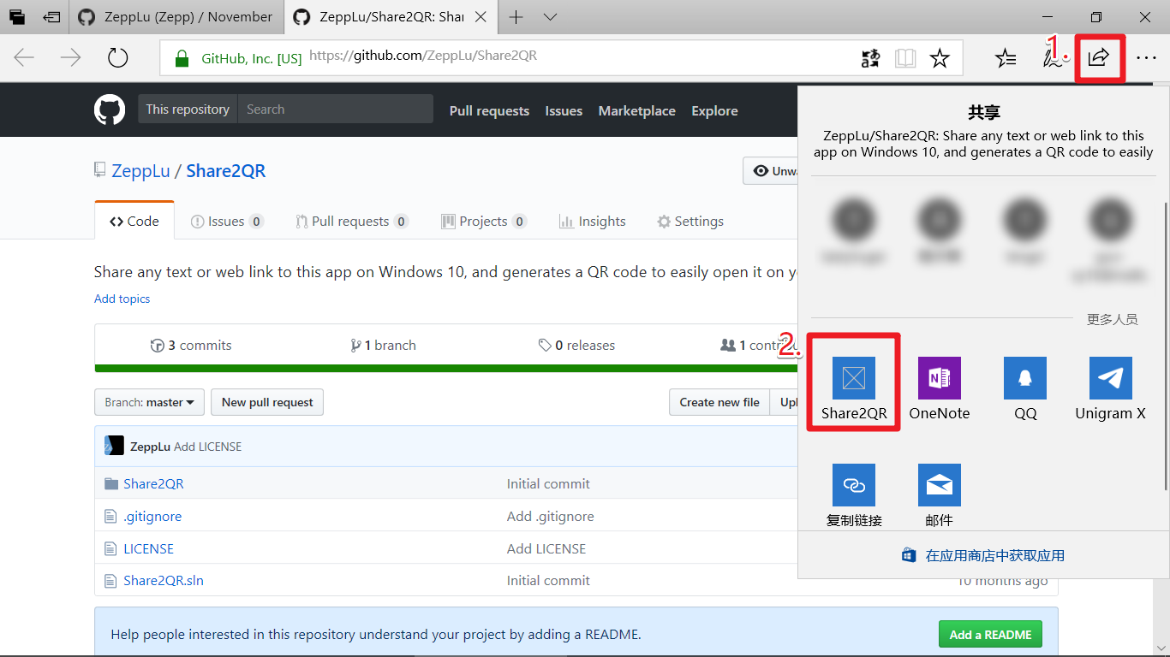Switch to ZeppLu (Zepp) browser tab

pyautogui.click(x=175, y=17)
